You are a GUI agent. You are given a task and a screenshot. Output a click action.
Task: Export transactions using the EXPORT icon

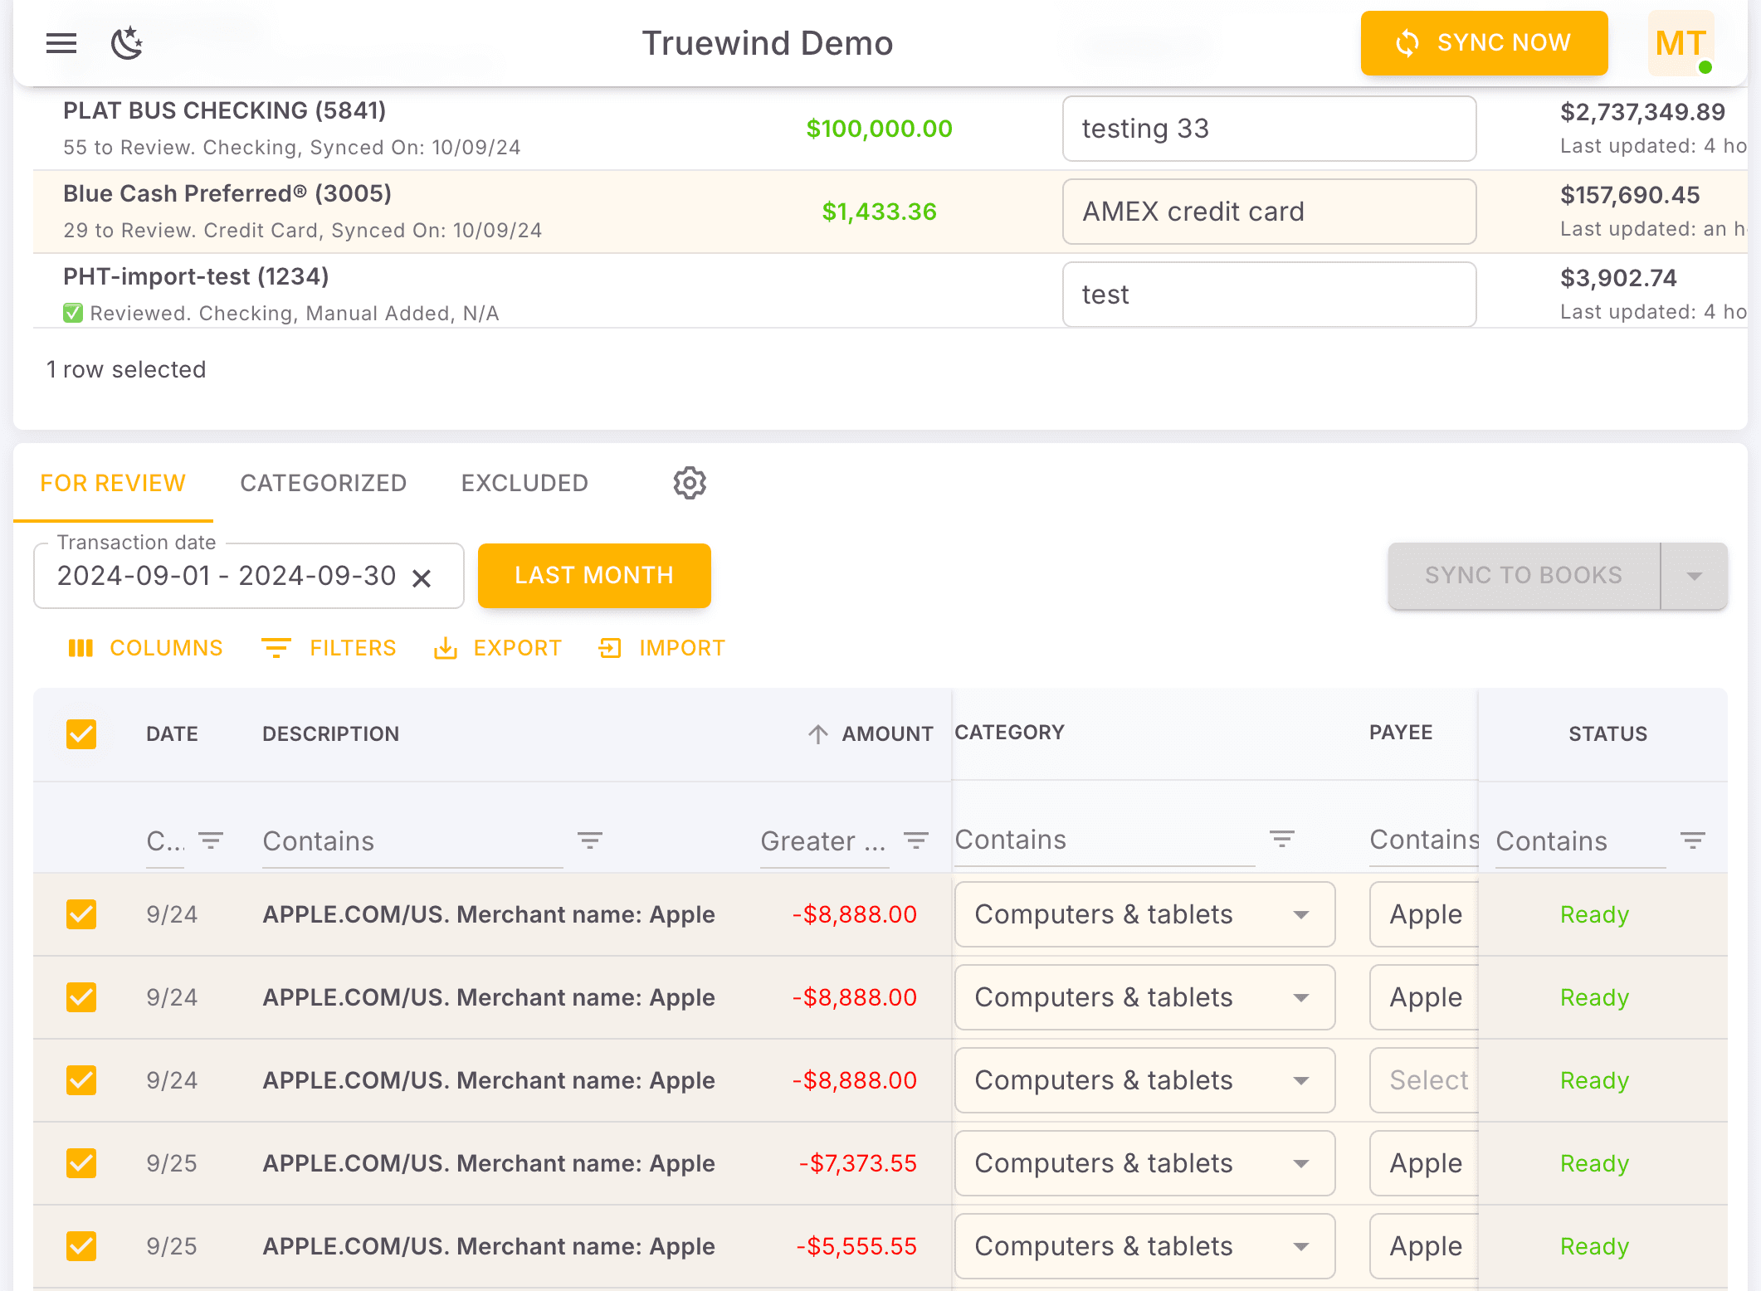tap(496, 648)
